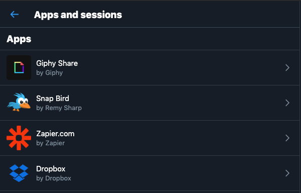Click the orange Zapier asterisk logo
301x193 pixels.
click(x=19, y=138)
